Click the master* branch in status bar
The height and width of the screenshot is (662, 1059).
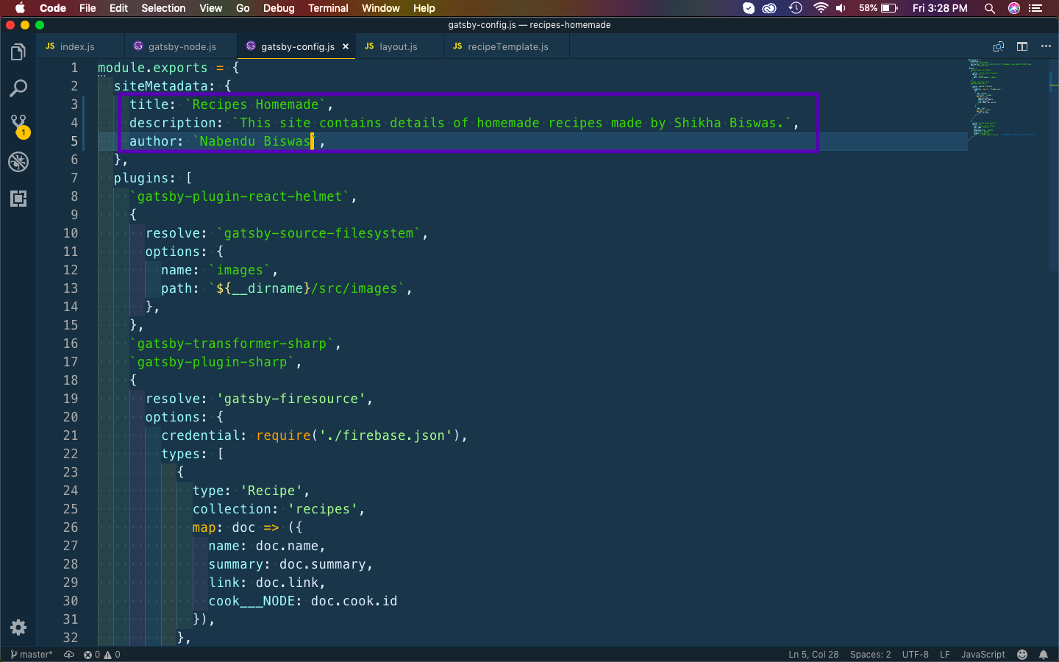[x=32, y=655]
